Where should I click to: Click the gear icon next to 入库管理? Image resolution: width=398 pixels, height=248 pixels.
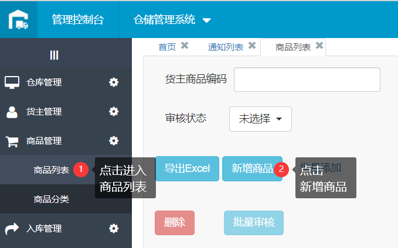114,229
